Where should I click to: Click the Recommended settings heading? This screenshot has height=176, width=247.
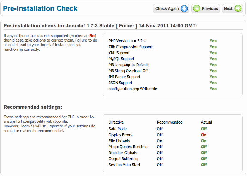pyautogui.click(x=33, y=107)
